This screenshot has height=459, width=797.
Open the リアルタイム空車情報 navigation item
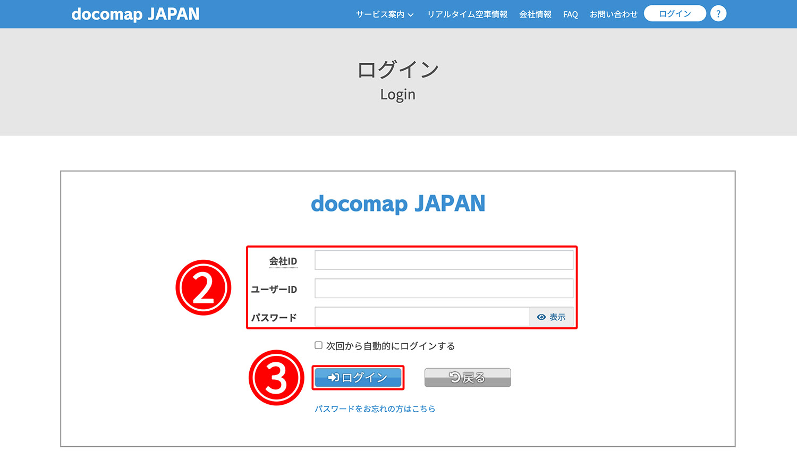pos(467,14)
